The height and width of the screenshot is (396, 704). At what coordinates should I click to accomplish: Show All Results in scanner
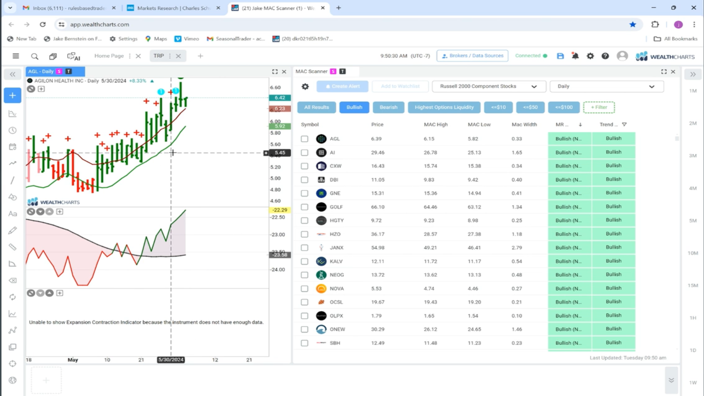(316, 107)
